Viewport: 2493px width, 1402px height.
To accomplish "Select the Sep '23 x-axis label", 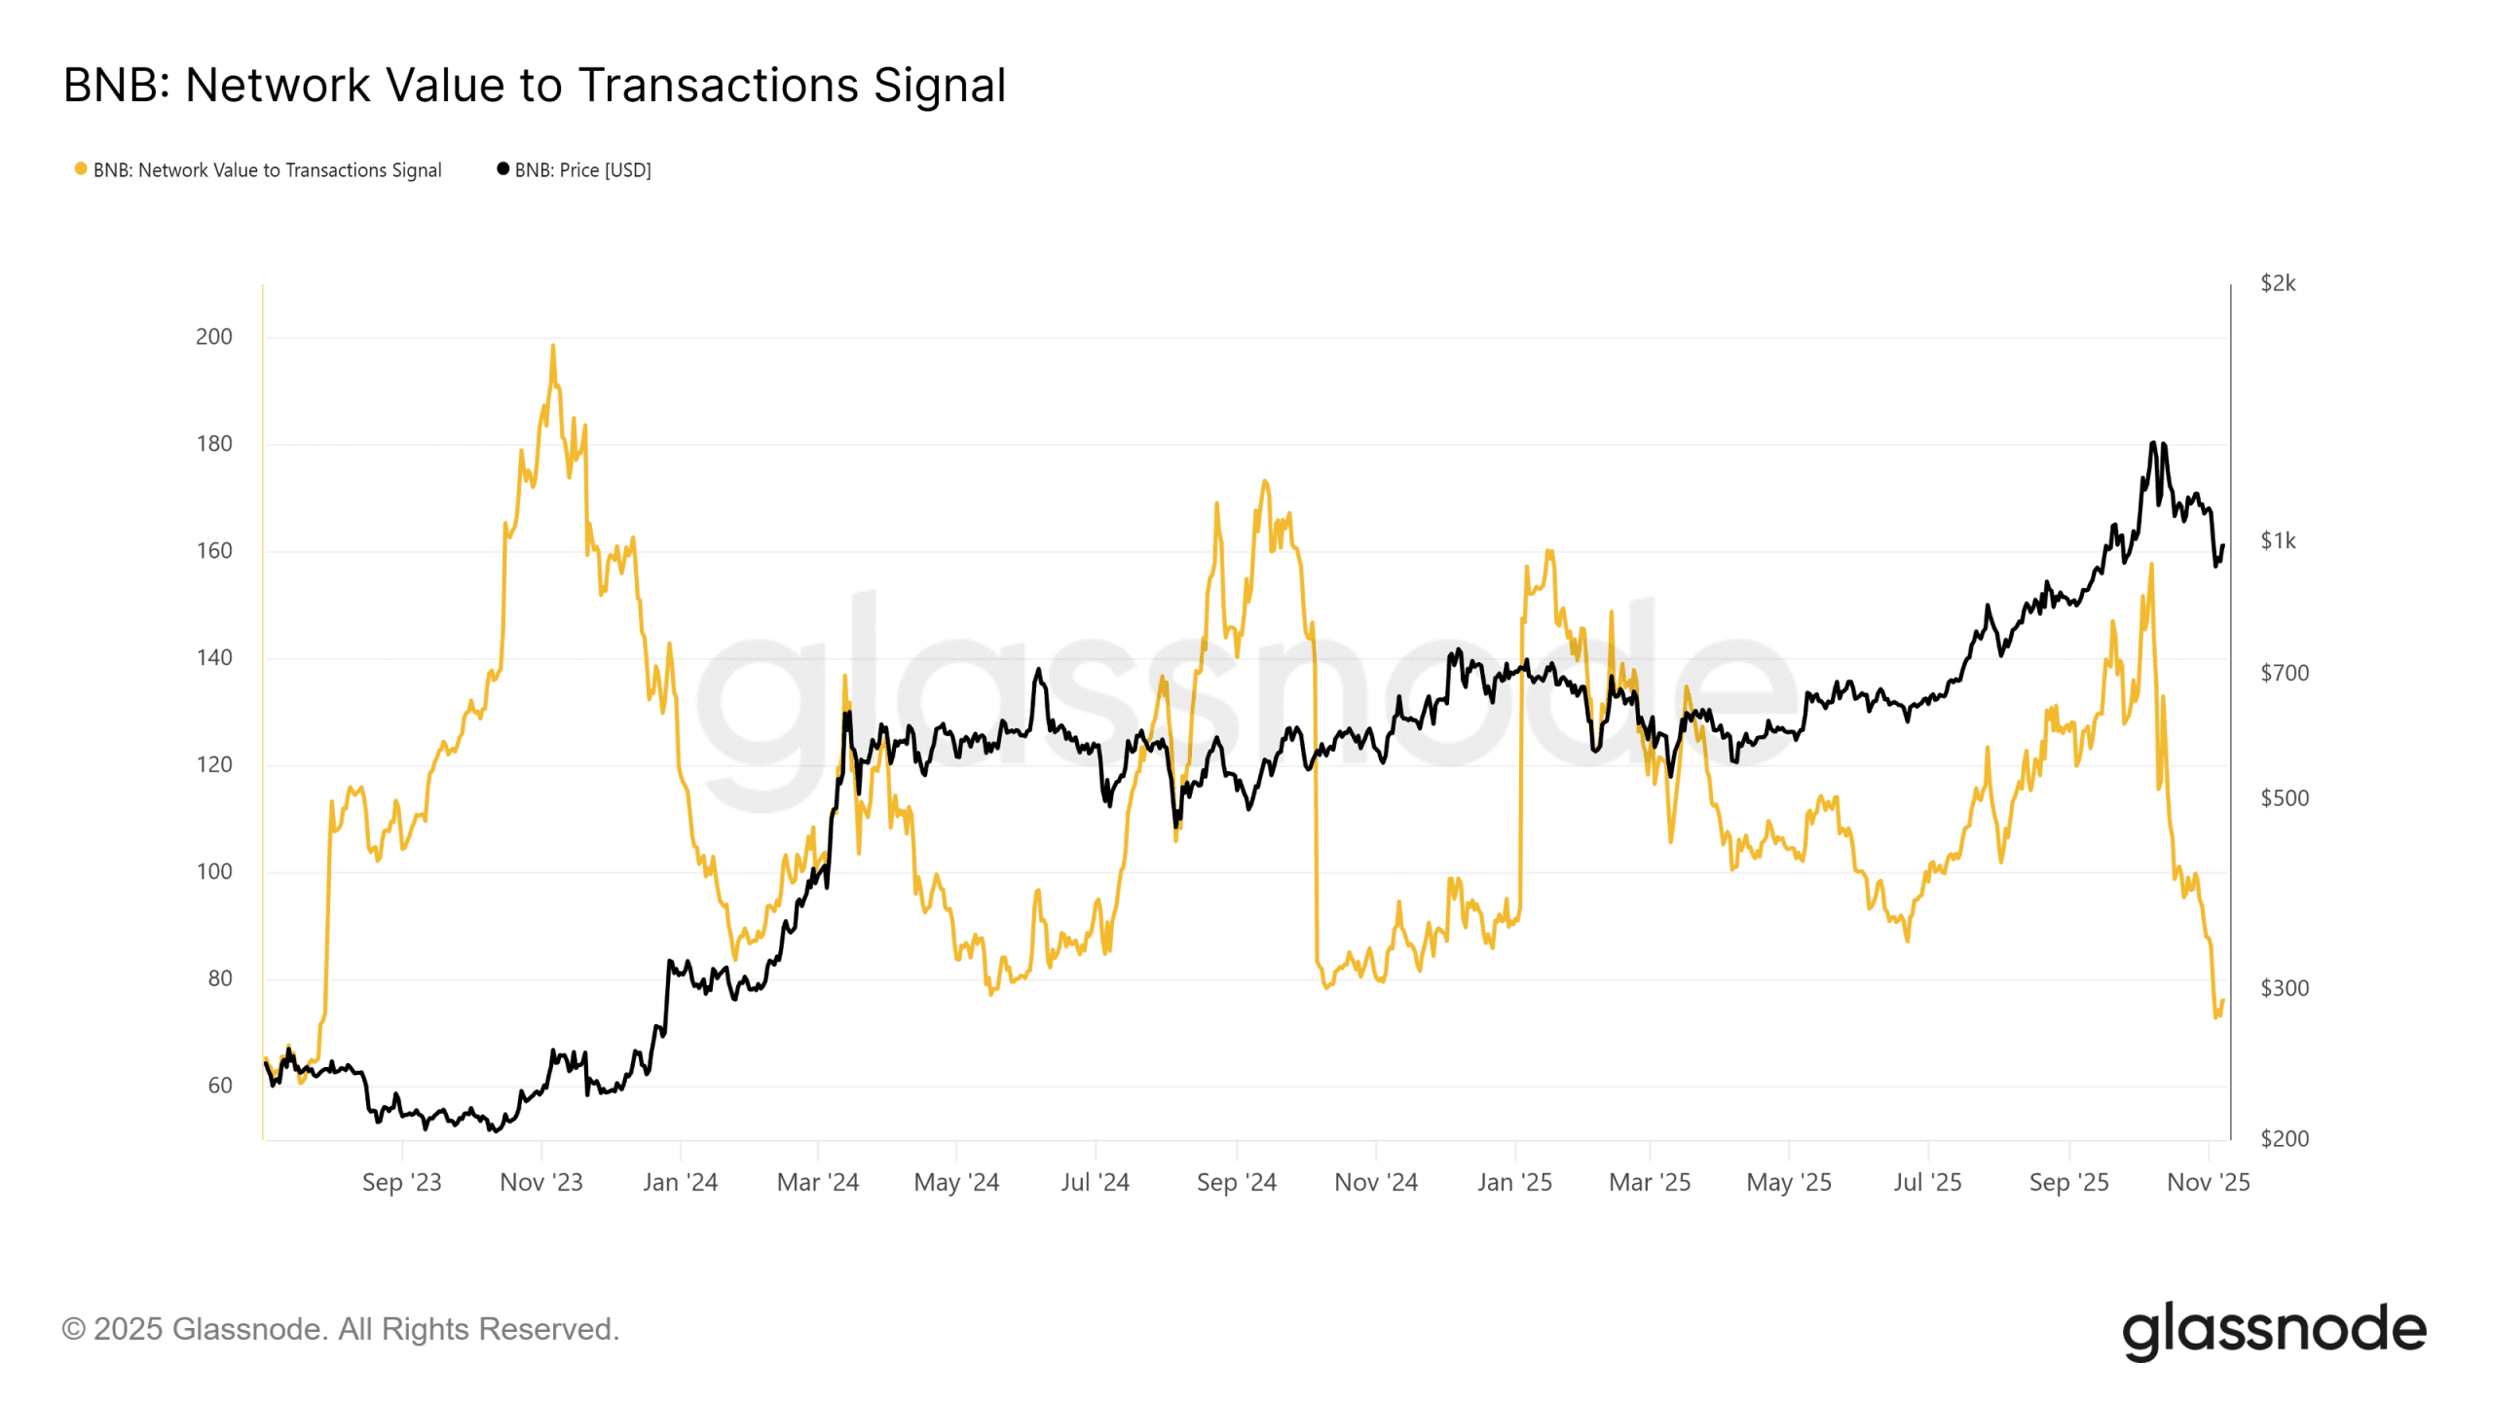I will click(x=401, y=1182).
